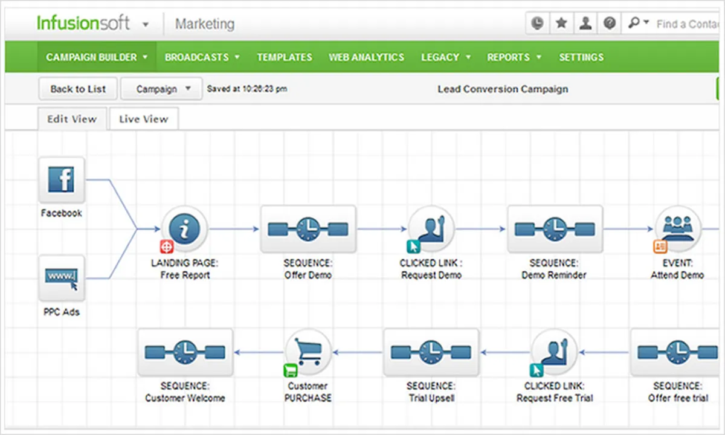Click the user profile icon in header

click(585, 24)
